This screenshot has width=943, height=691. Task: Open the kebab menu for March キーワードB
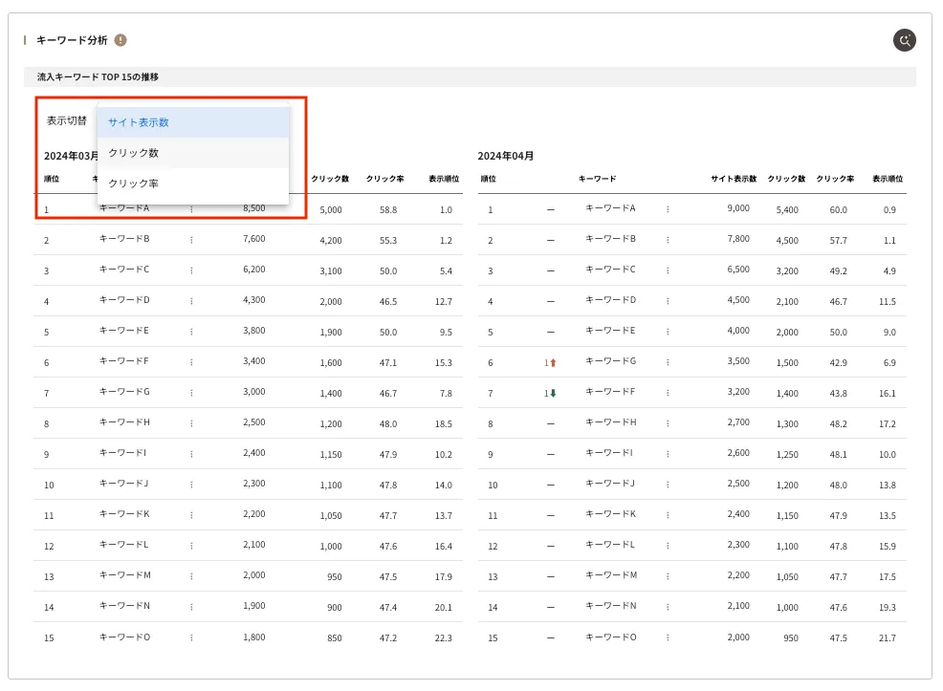tap(191, 240)
